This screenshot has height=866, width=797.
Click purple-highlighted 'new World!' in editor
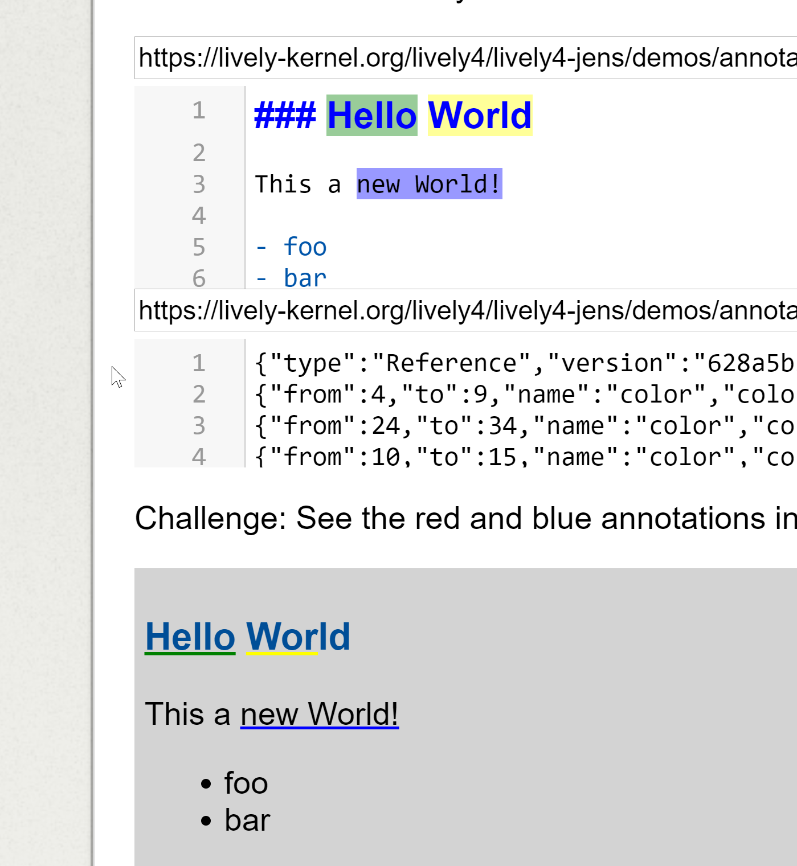point(428,184)
